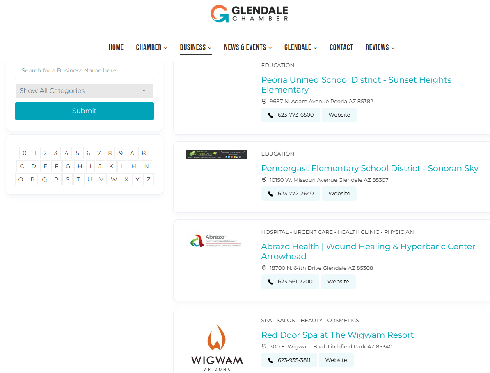Viewport: 490px width, 373px height.
Task: Filter businesses by letter X
Action: coord(126,179)
